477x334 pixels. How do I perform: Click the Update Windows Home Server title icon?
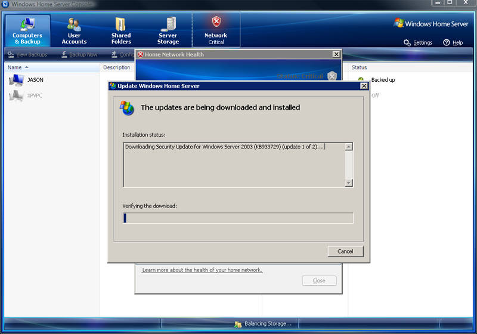tap(113, 86)
